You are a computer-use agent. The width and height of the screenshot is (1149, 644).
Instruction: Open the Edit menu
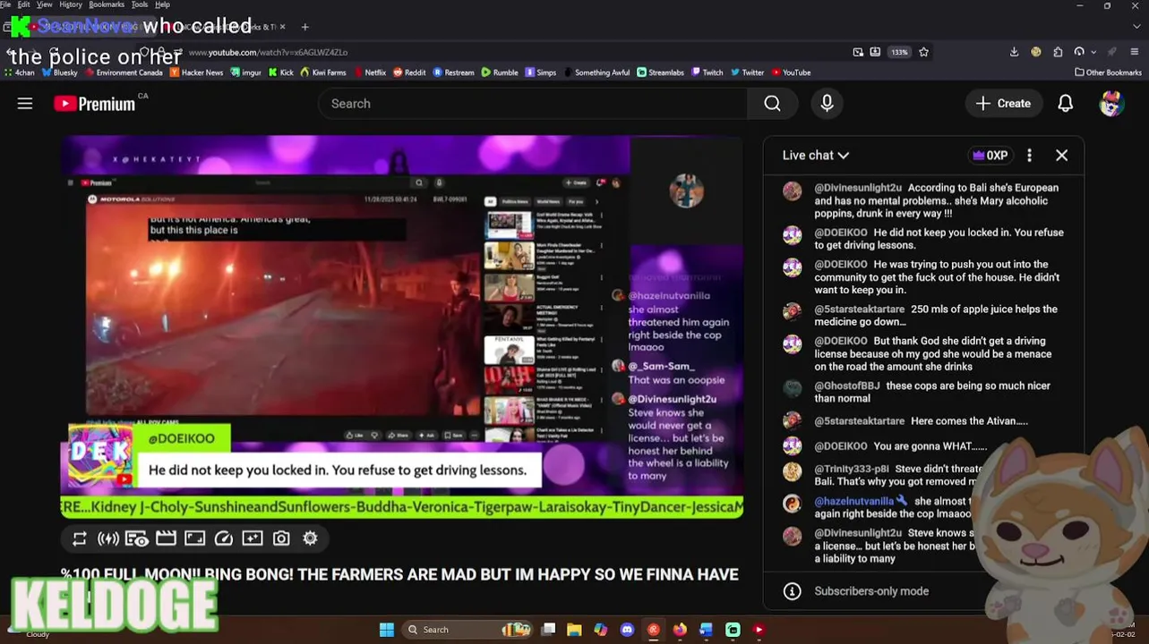coord(23,4)
